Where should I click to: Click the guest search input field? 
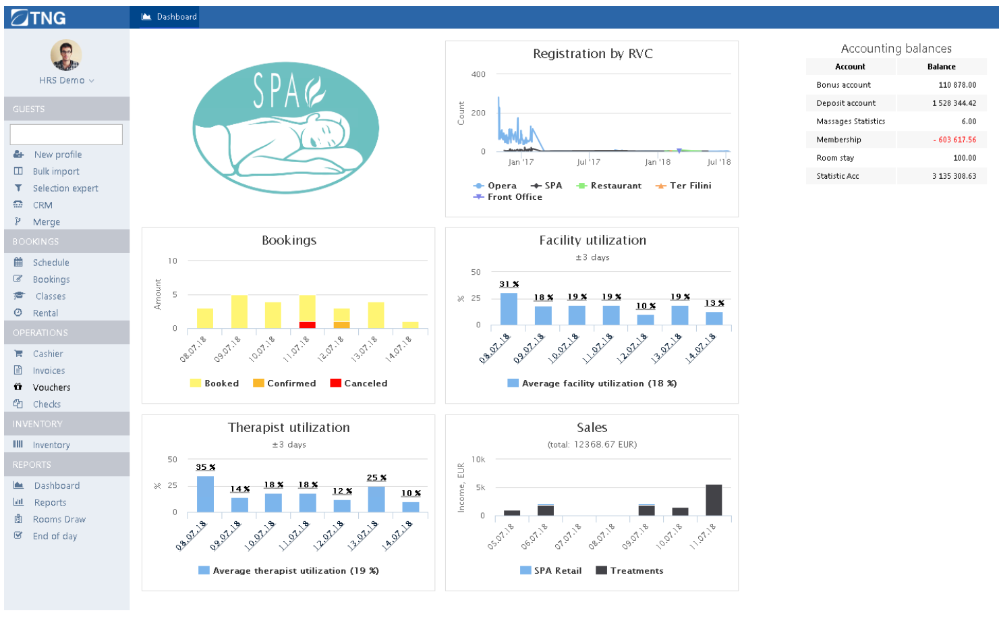click(66, 134)
